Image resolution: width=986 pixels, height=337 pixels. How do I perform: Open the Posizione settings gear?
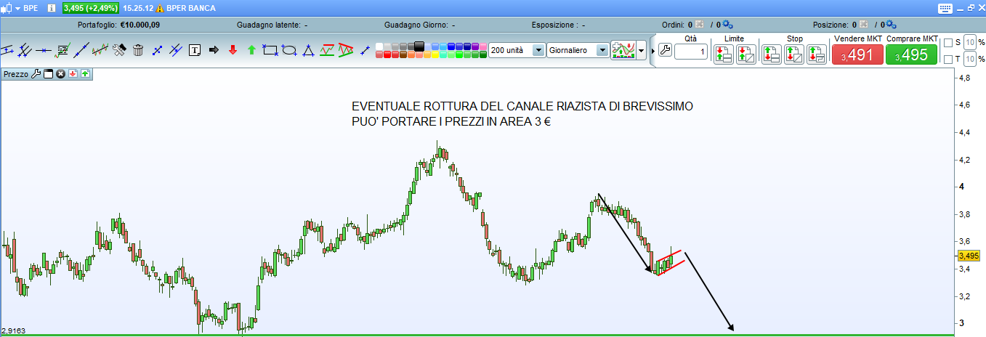892,24
